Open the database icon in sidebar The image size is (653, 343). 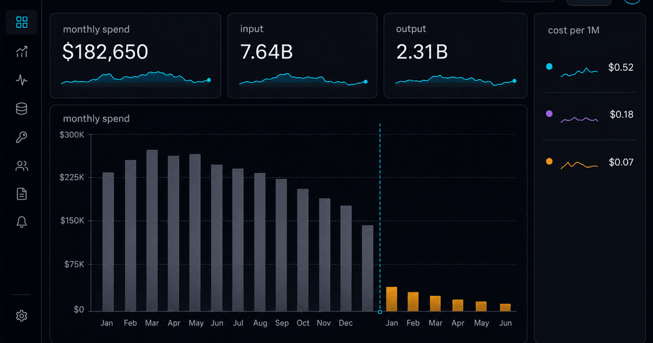(22, 109)
